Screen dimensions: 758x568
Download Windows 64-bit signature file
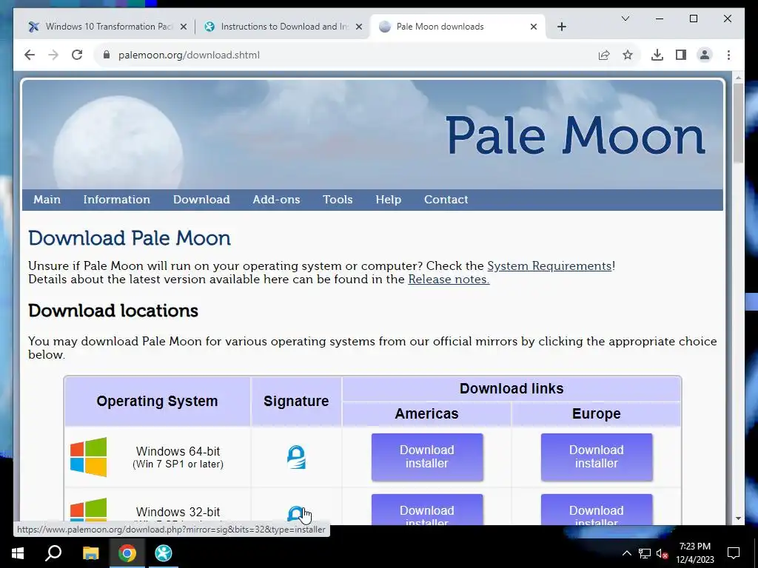[x=296, y=457]
